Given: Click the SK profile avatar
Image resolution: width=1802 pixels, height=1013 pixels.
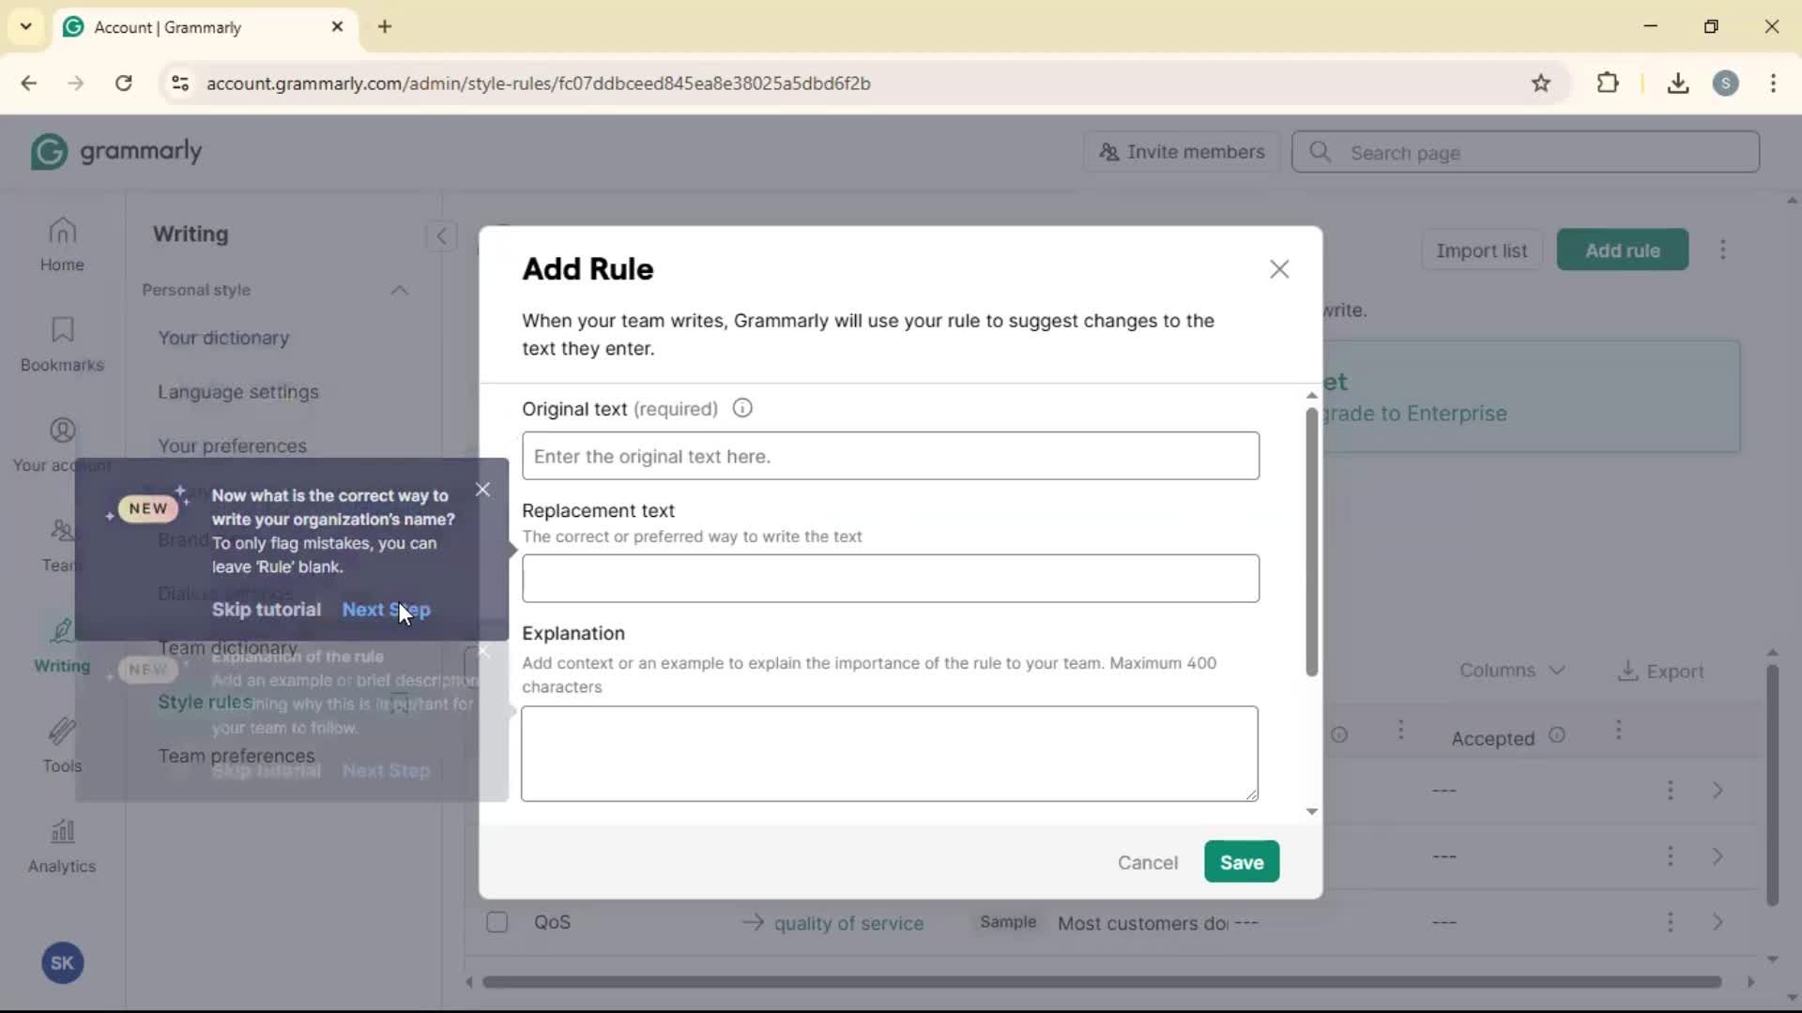Looking at the screenshot, I should [x=62, y=962].
